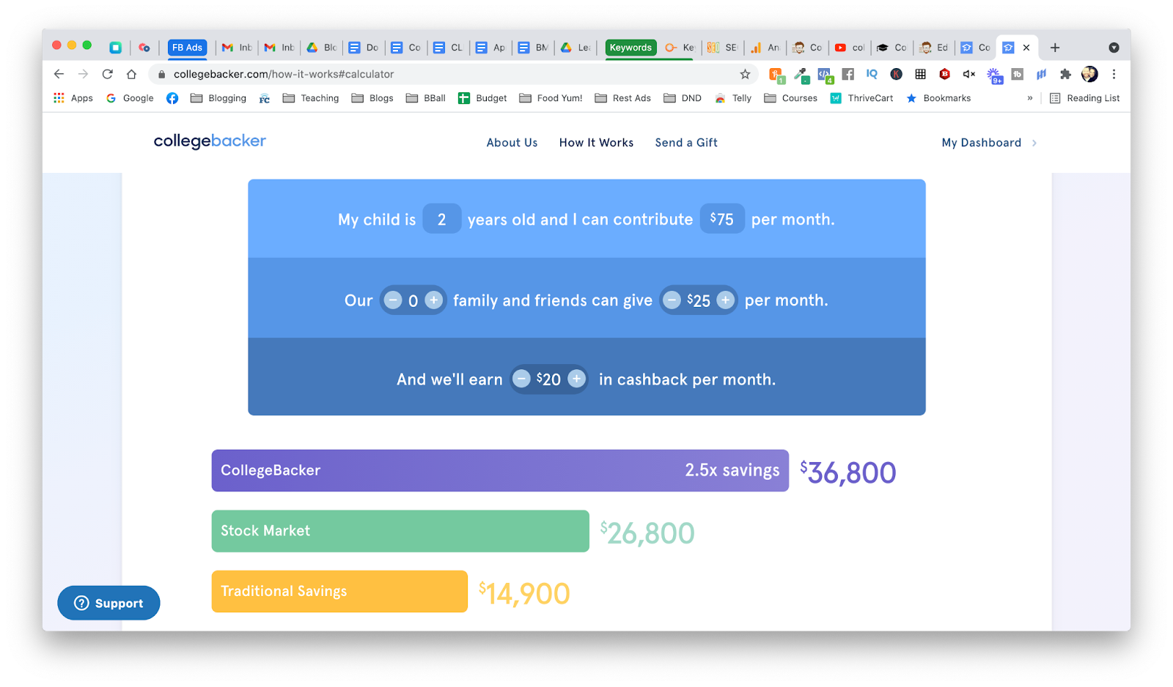Go back to the previous page
Image resolution: width=1173 pixels, height=687 pixels.
[59, 74]
